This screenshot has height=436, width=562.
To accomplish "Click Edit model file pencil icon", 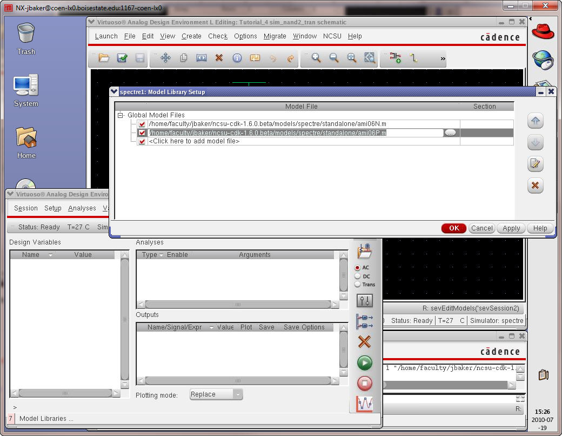I will click(x=535, y=164).
